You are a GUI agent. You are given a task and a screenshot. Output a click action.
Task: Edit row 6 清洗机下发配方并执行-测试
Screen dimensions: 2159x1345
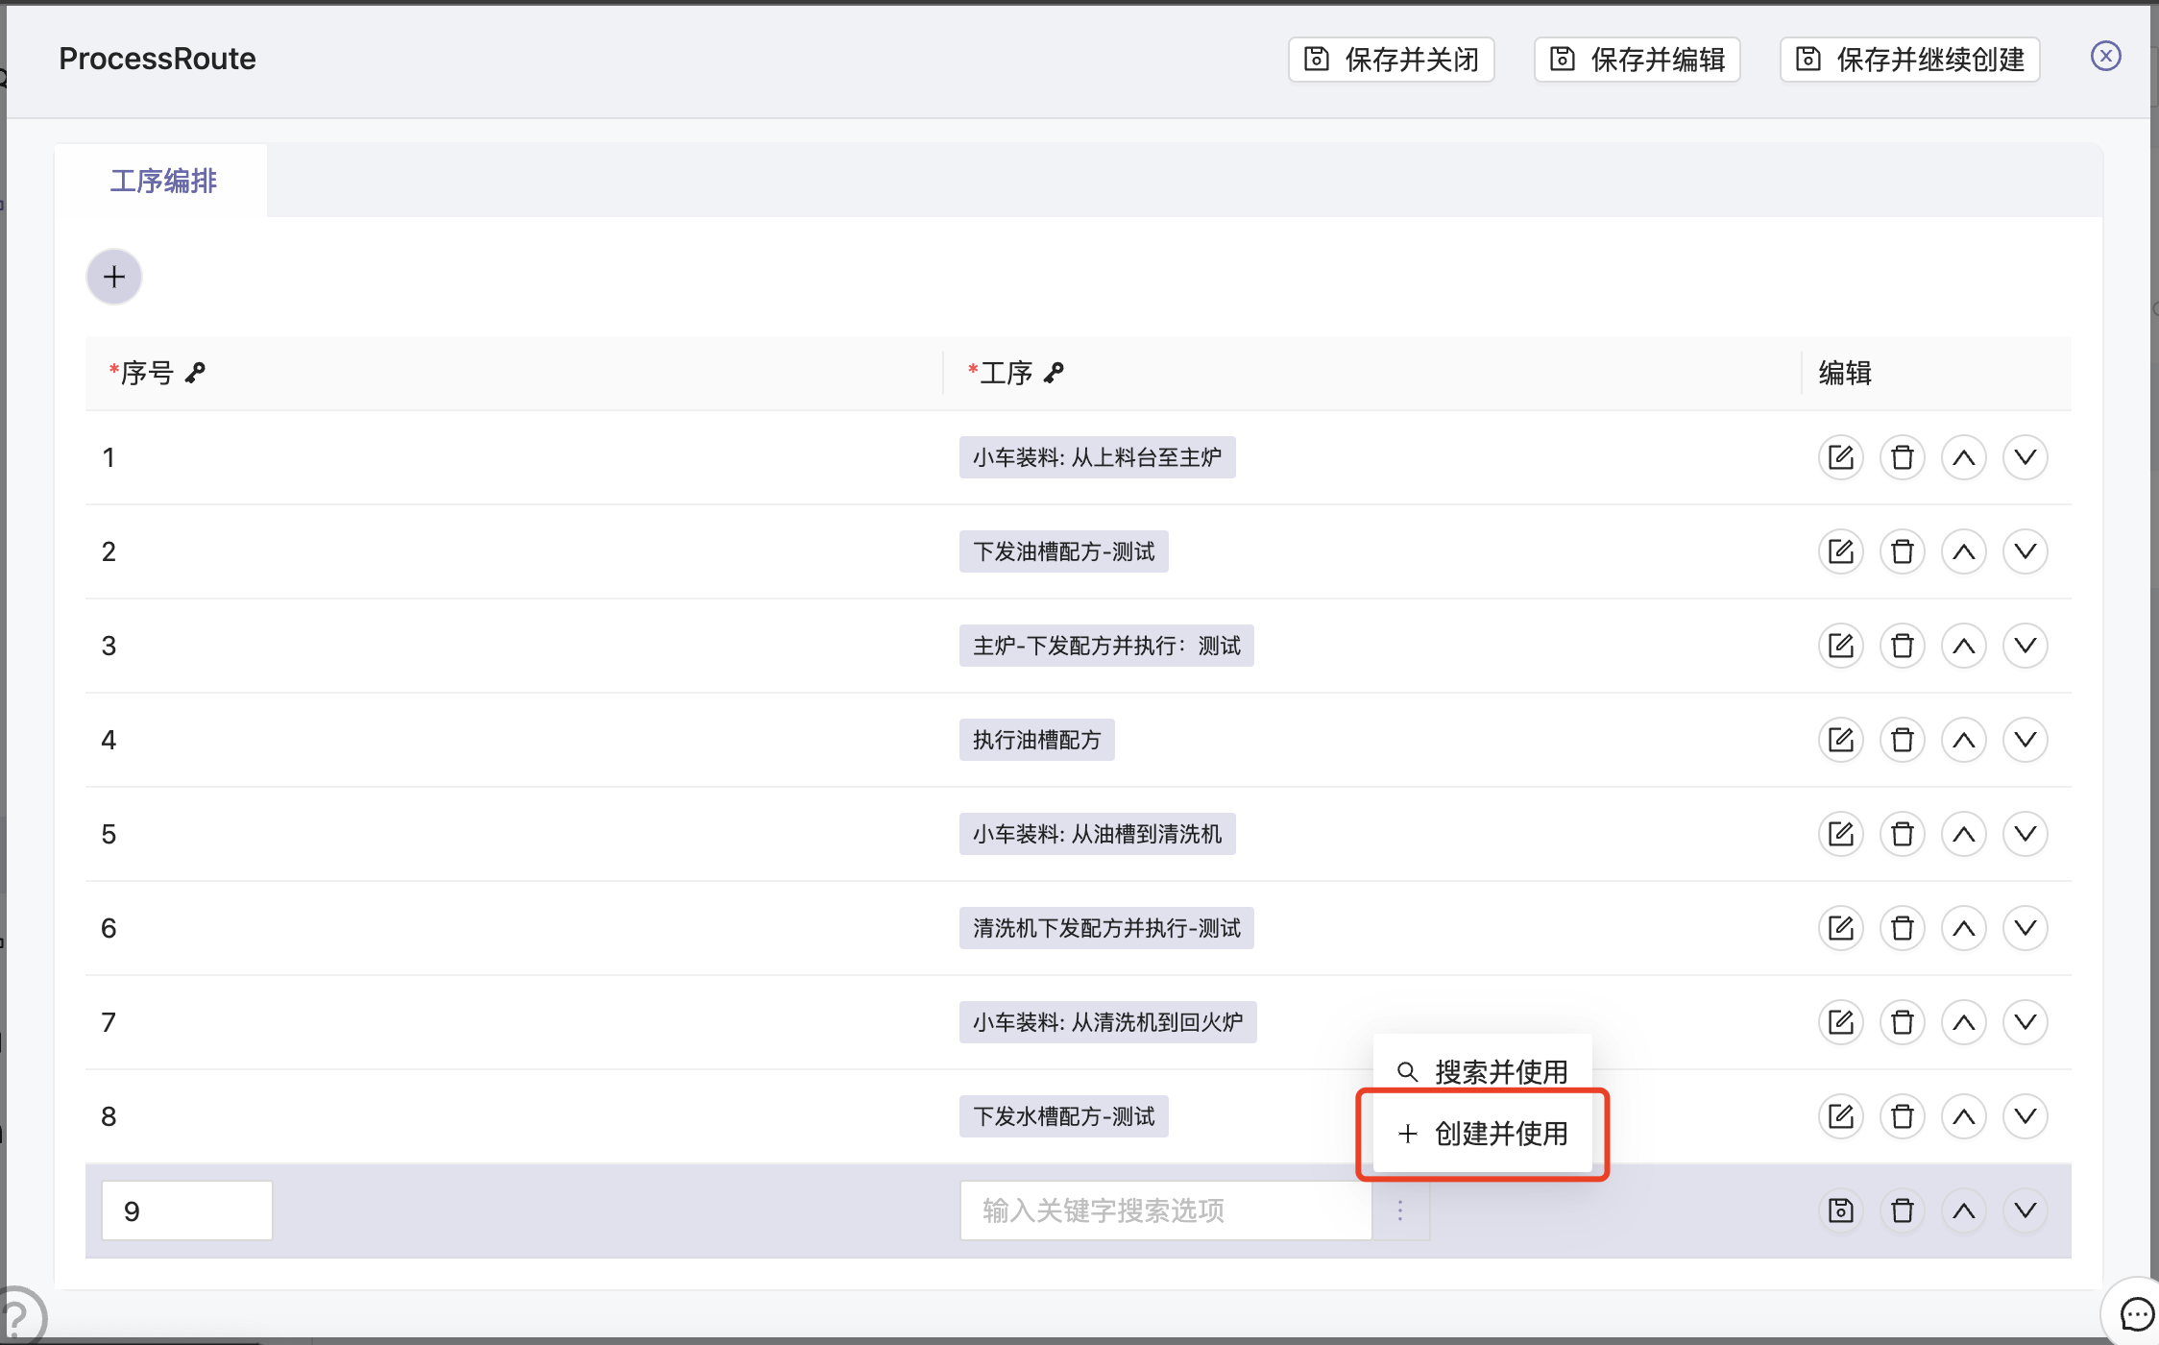coord(1840,928)
